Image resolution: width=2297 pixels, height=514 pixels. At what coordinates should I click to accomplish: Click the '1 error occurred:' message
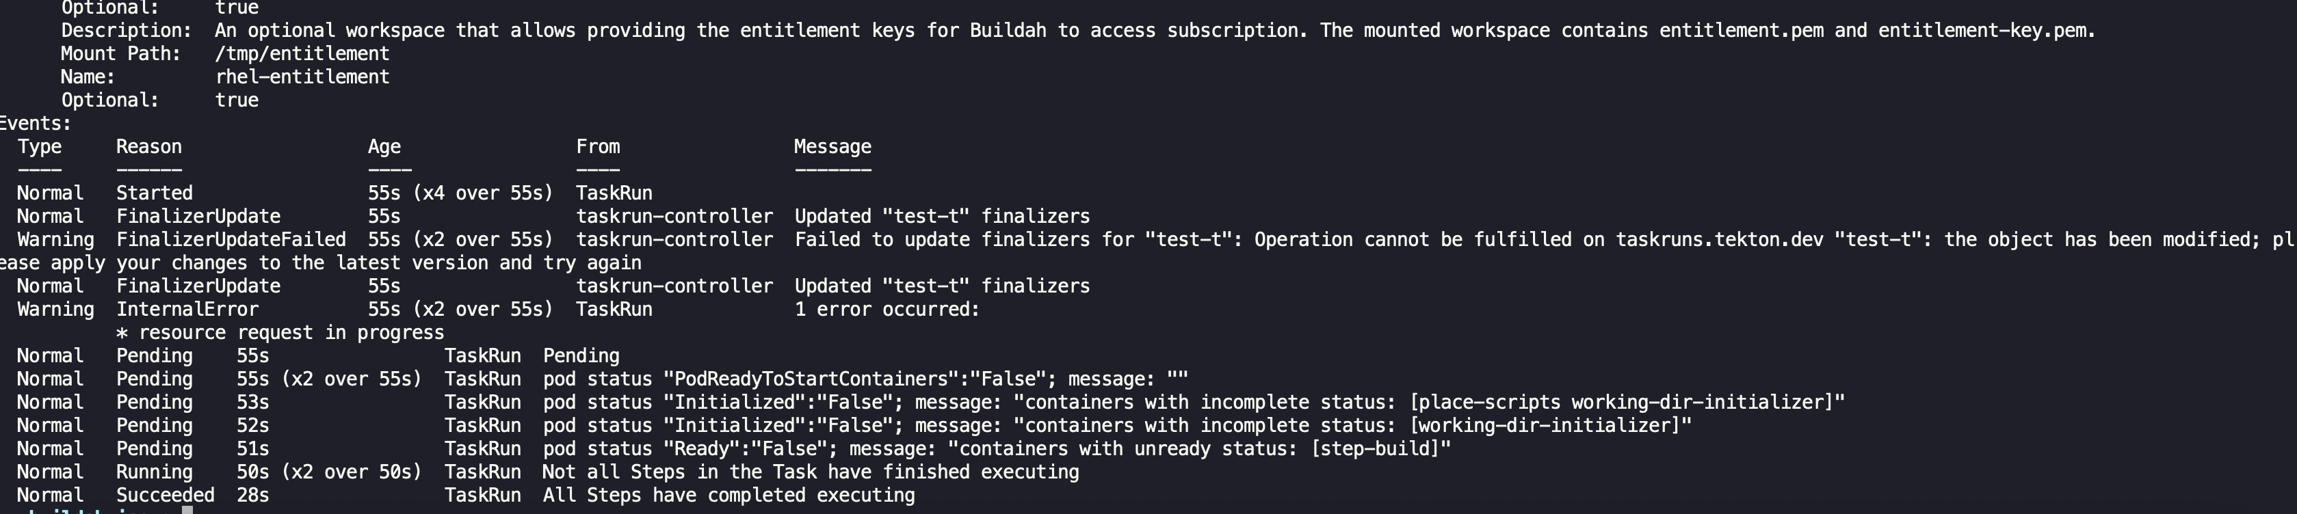coord(887,309)
